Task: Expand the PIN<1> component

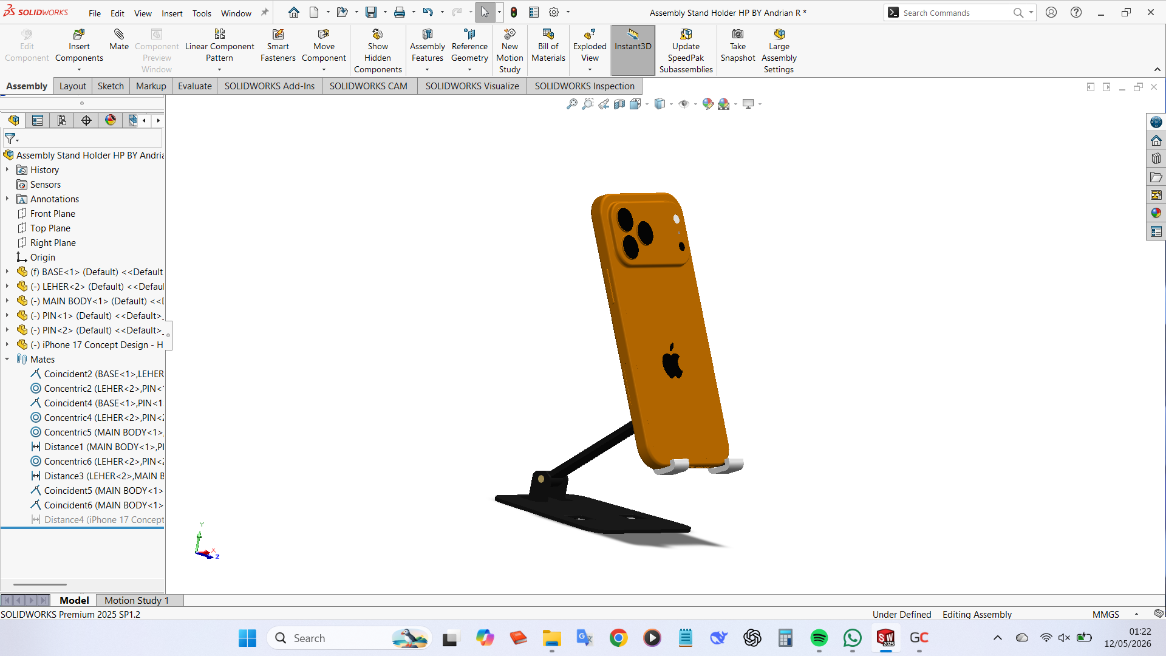Action: point(7,316)
